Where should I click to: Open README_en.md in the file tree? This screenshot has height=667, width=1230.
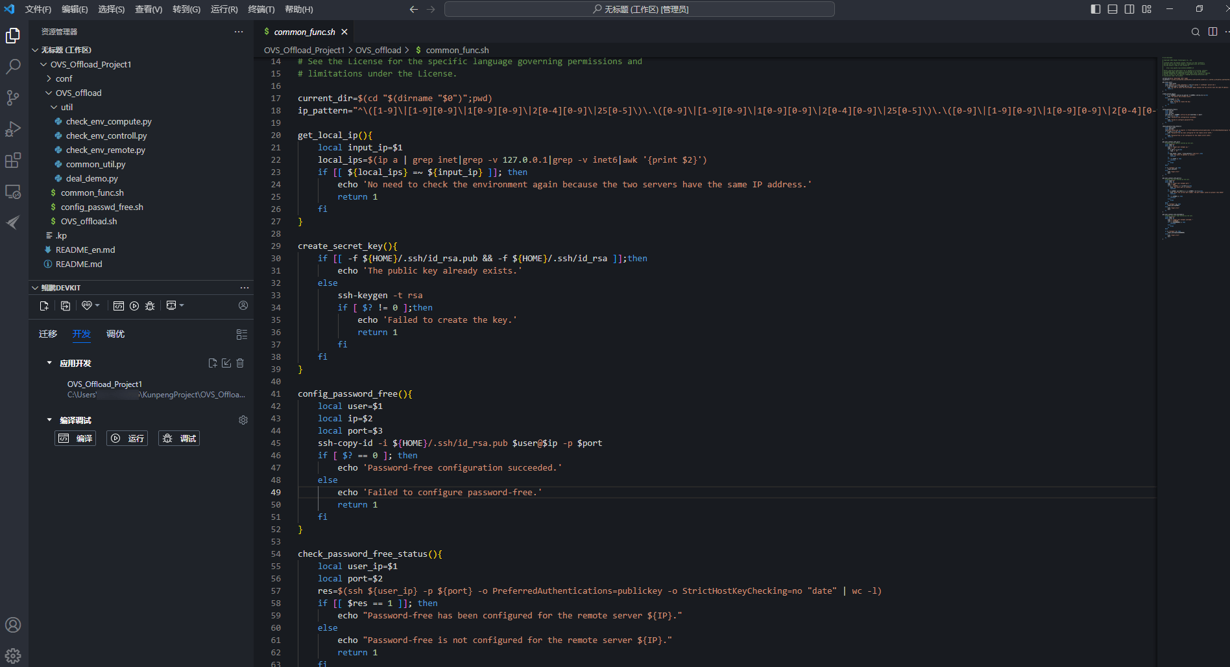(85, 250)
